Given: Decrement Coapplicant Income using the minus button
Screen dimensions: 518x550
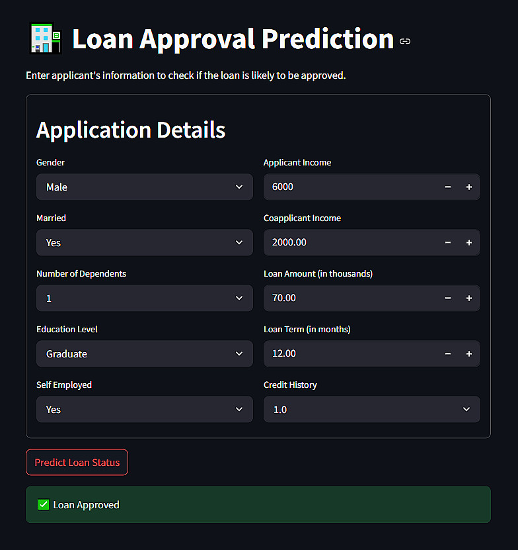Looking at the screenshot, I should click(448, 243).
